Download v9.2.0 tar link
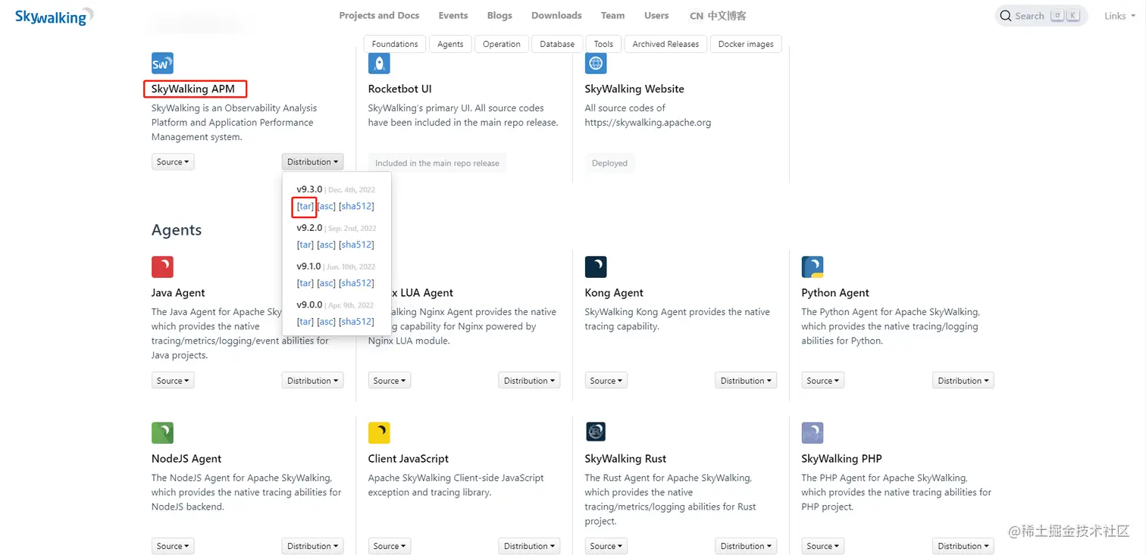The height and width of the screenshot is (555, 1146). tap(305, 245)
